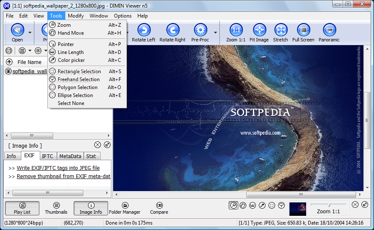
Task: Open the Options menu
Action: (123, 16)
